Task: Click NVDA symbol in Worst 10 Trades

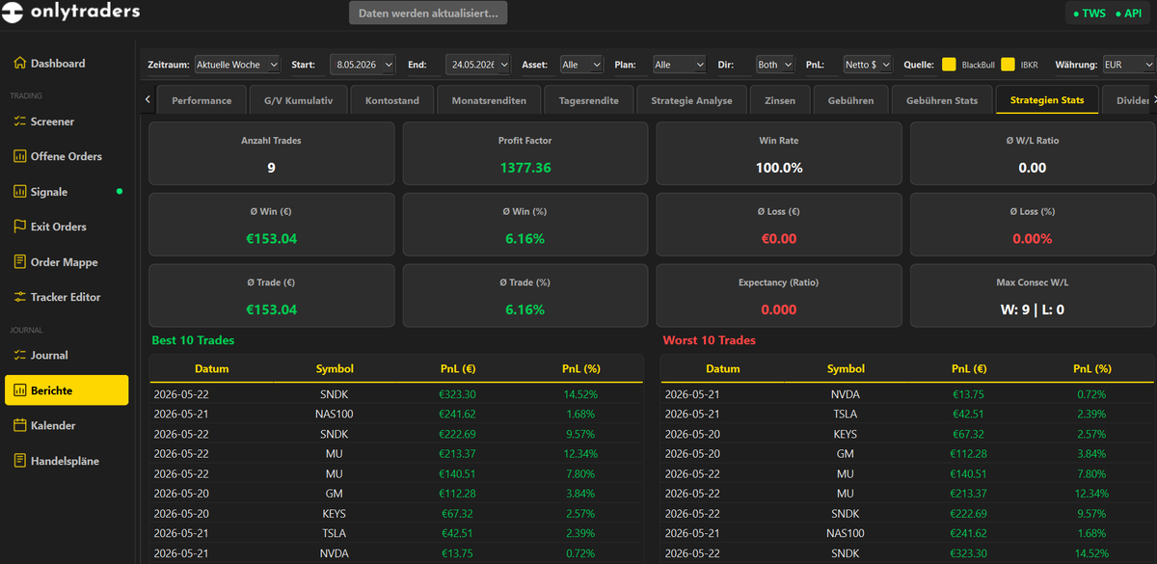Action: point(846,394)
